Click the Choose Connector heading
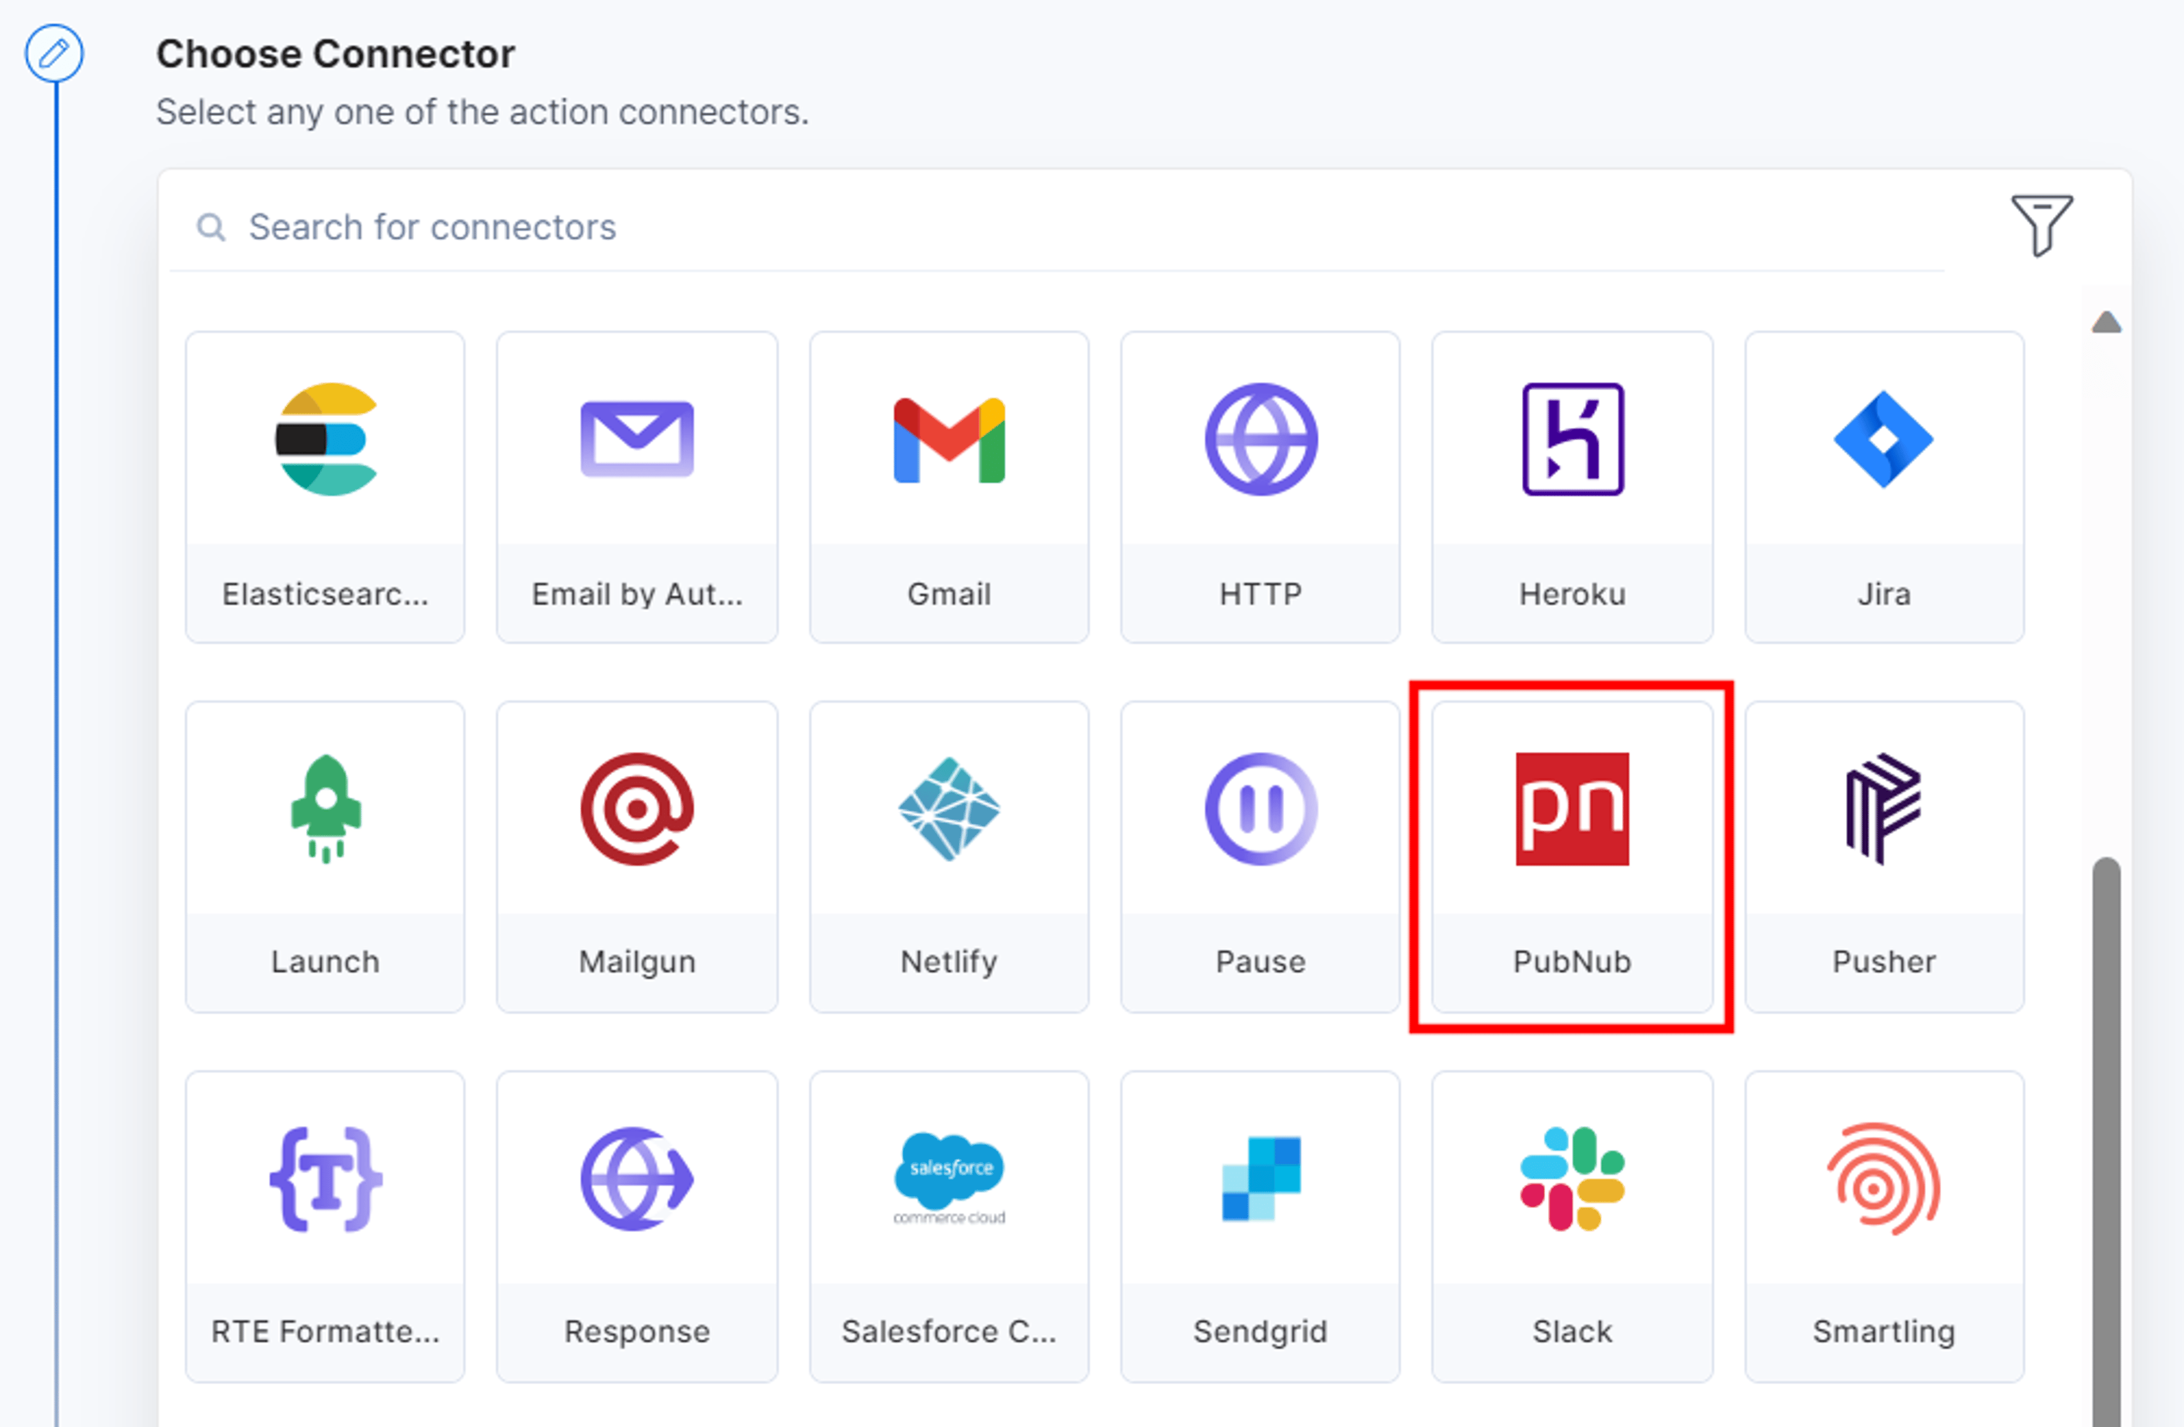 click(335, 54)
